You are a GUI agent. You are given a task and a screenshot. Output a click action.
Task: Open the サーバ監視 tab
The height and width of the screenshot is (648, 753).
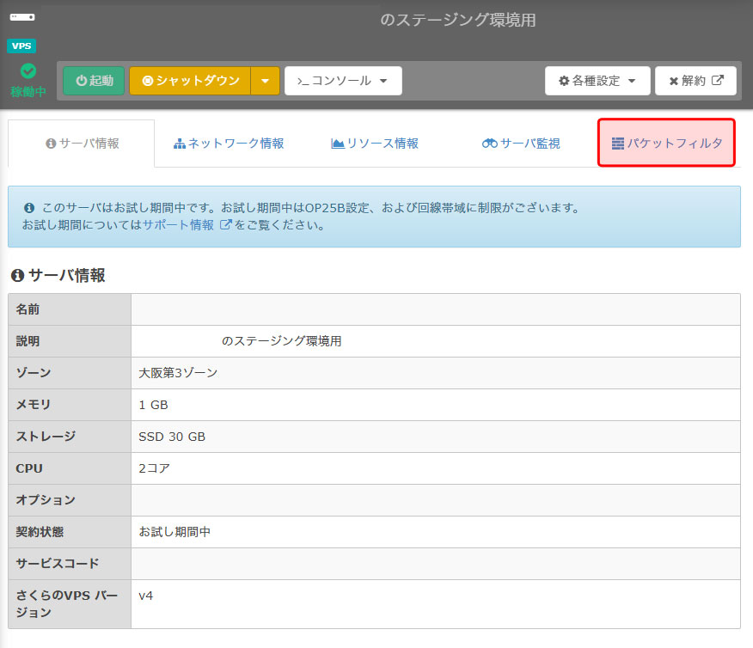click(x=521, y=143)
